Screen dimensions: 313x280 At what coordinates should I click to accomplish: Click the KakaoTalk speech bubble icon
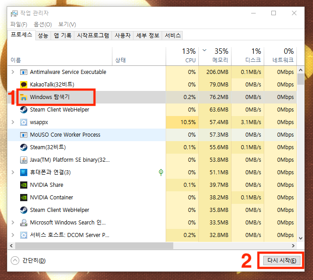point(24,85)
